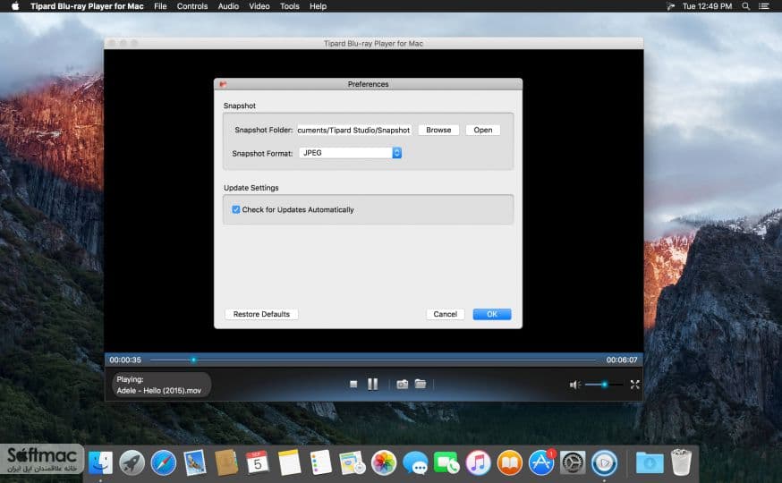Open Reminders from the Dock

click(320, 462)
